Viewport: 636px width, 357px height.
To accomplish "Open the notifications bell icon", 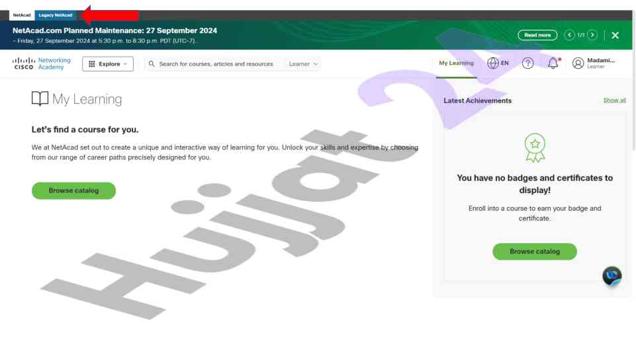I will (x=553, y=63).
